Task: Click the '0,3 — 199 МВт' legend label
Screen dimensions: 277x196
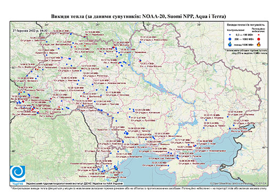Action: click(x=244, y=35)
